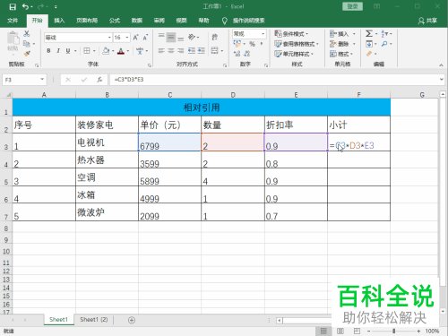Switch to Page Layout view in status bar

tap(340, 331)
